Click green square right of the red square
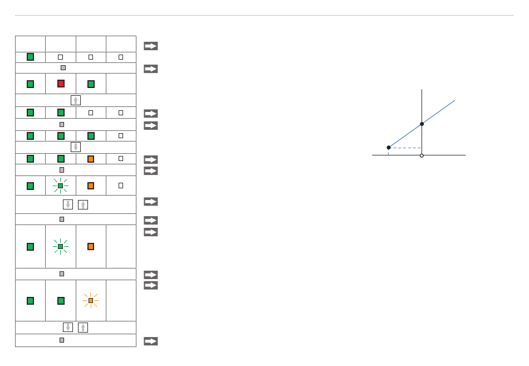 pos(91,84)
